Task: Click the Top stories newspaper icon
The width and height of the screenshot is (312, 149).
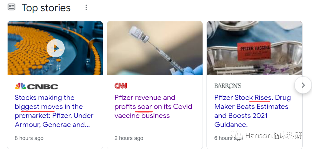Action: 11,7
